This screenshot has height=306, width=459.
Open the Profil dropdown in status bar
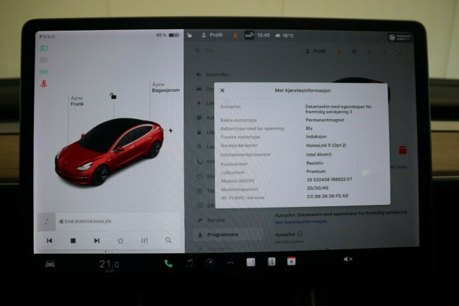coord(213,35)
